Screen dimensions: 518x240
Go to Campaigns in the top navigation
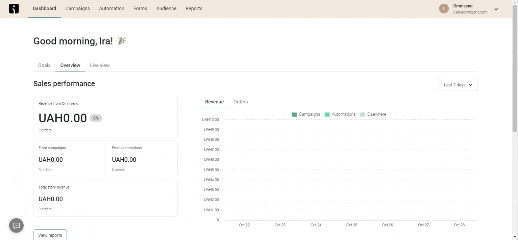coord(77,8)
